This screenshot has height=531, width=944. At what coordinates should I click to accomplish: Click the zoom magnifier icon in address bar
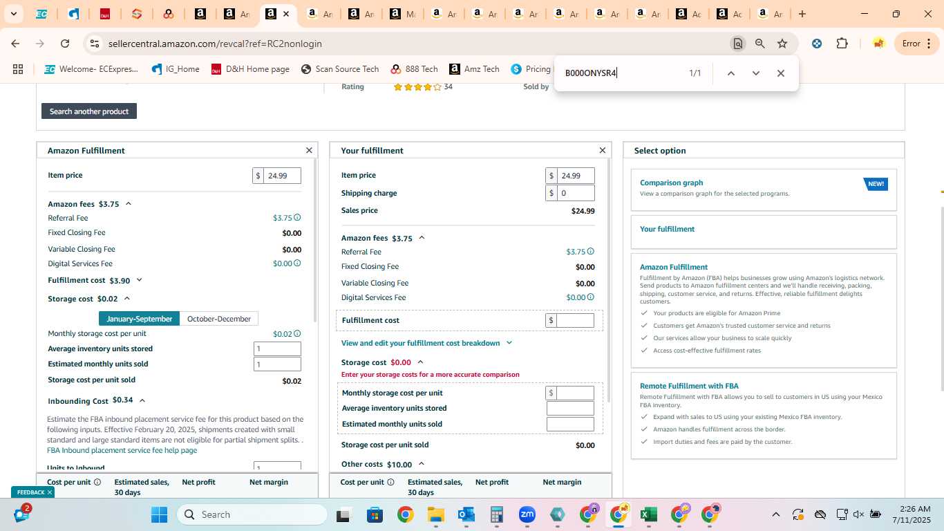[760, 44]
